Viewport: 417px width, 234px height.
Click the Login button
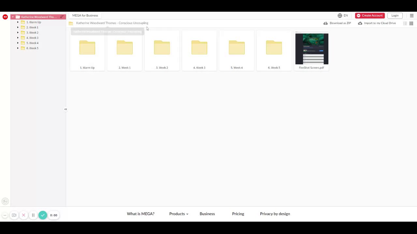tap(395, 16)
